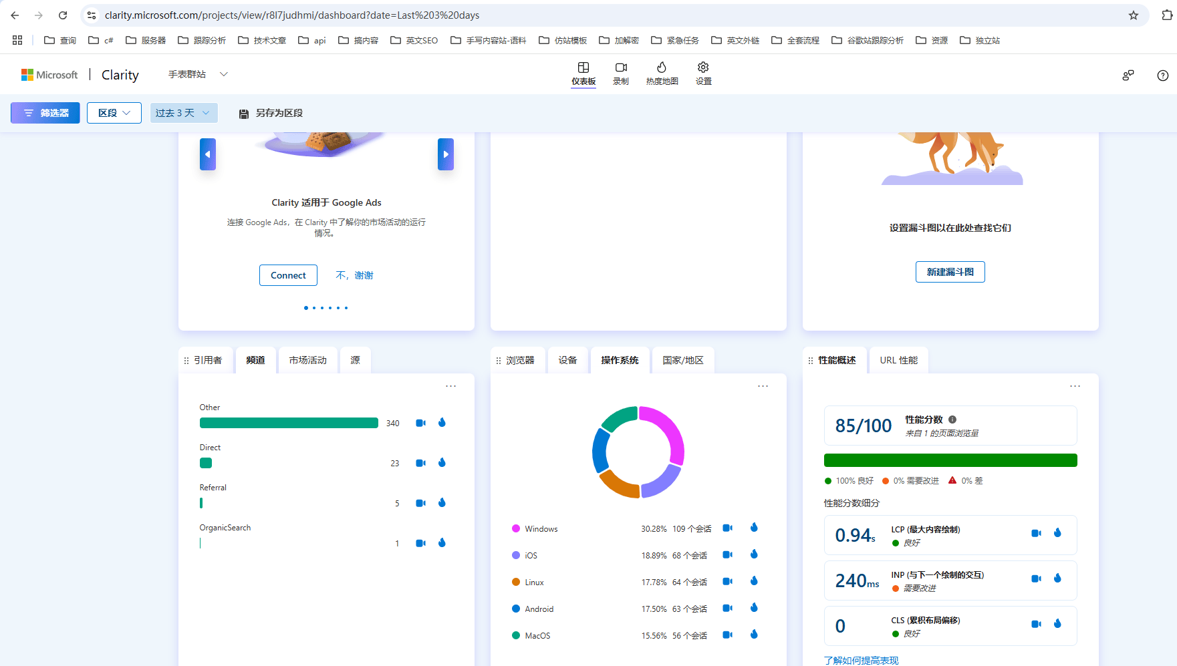
Task: Open heatmaps for the Direct channel
Action: coord(442,463)
